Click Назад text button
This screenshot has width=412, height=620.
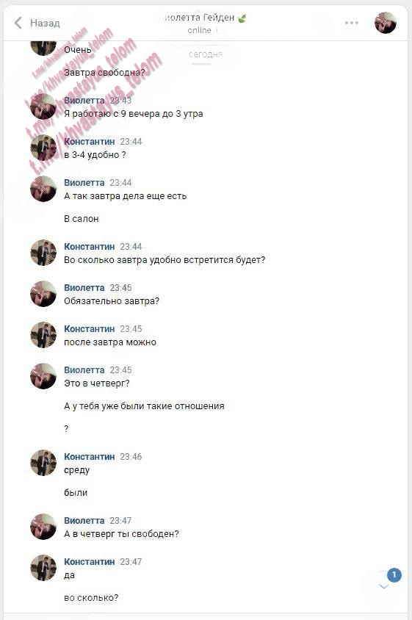(45, 23)
